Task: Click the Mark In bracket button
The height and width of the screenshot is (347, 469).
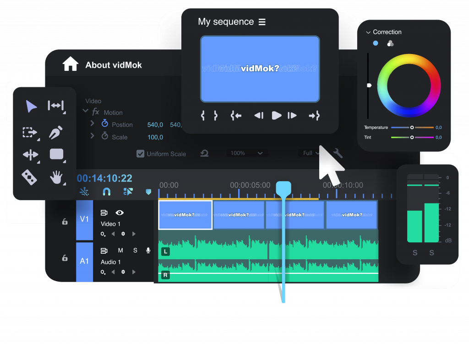Action: tap(203, 116)
